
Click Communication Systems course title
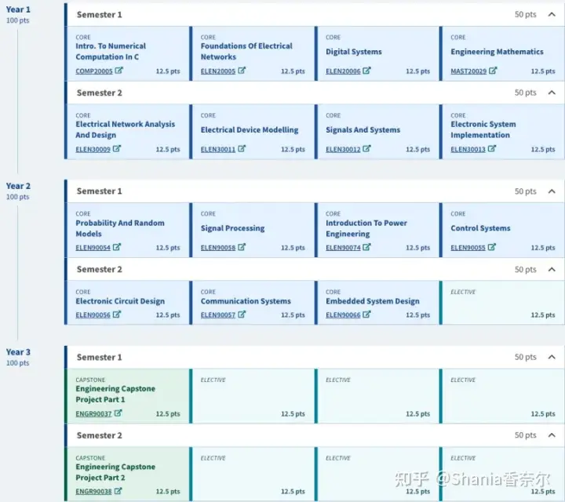(x=246, y=301)
